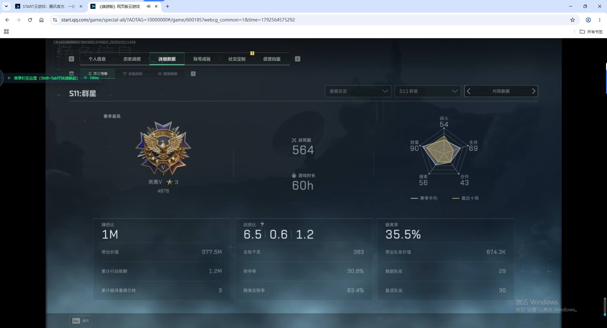This screenshot has width=607, height=328.
Task: Open browser profile account icon
Action: (588, 20)
